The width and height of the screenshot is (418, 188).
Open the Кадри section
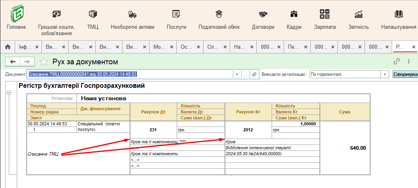[294, 14]
